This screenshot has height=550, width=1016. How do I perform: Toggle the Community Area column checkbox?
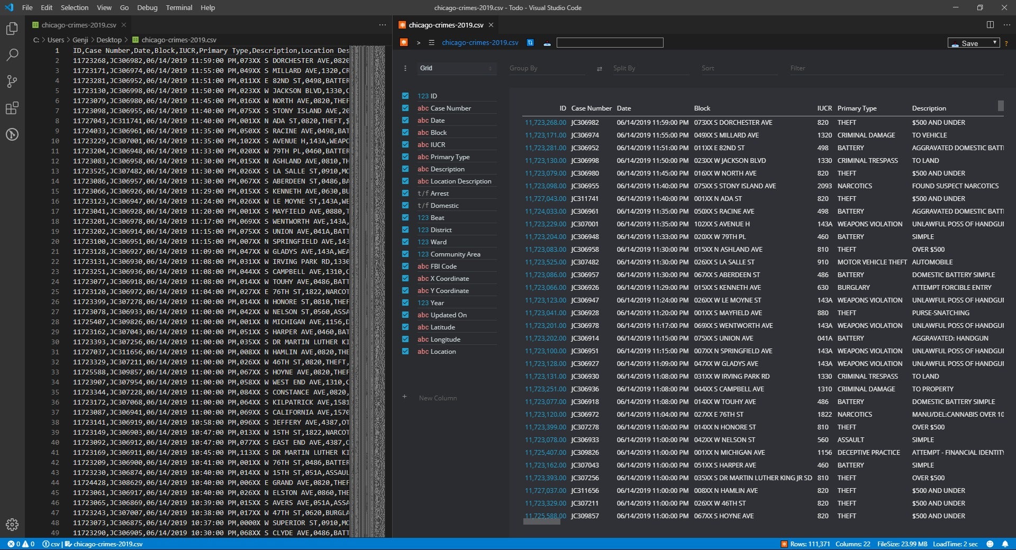tap(405, 254)
